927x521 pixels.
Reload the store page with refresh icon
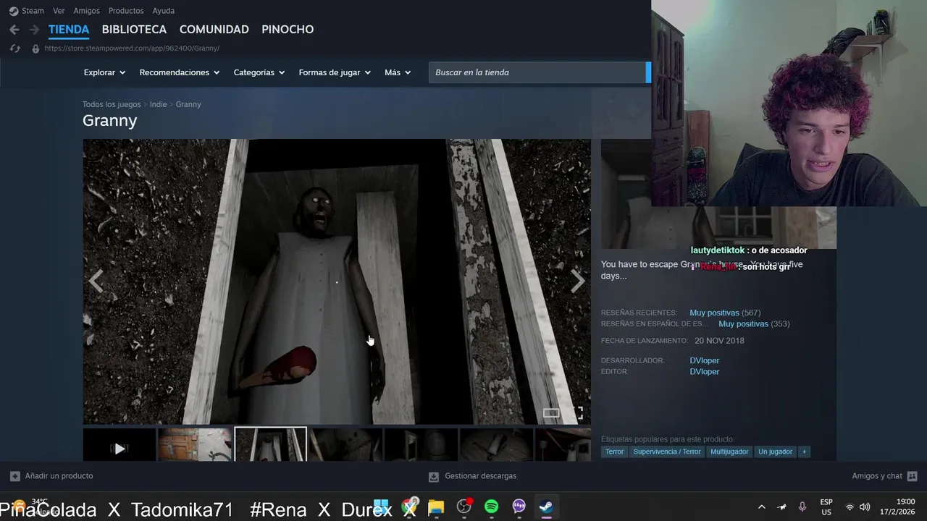[x=14, y=48]
